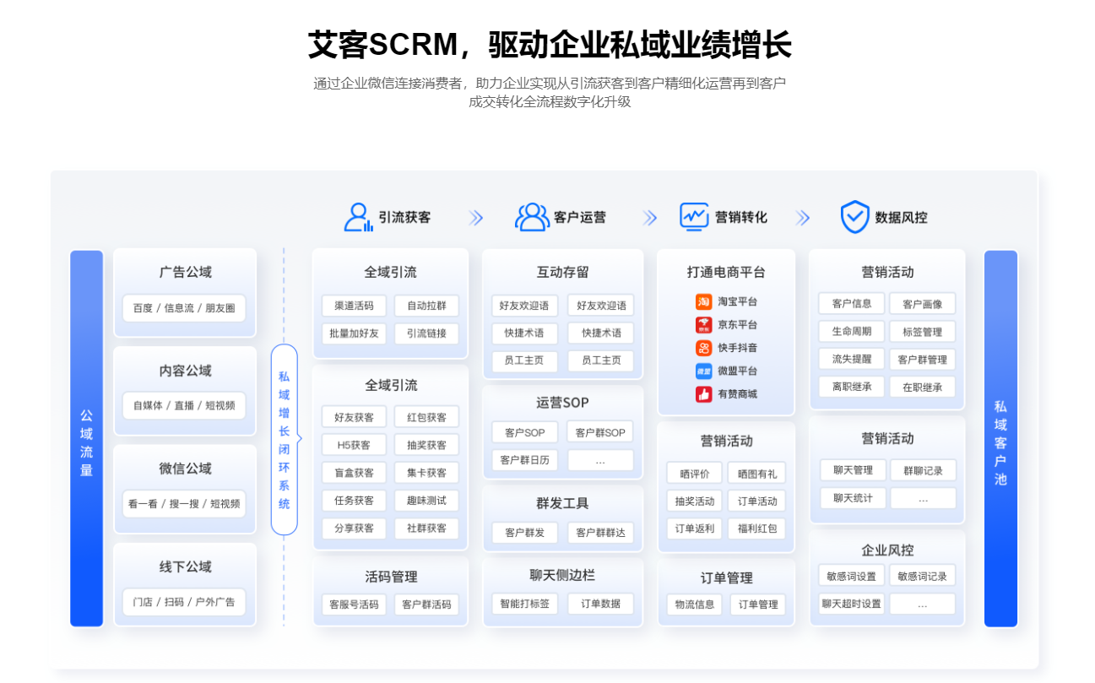Click the 客户运营 two-people icon
The image size is (1095, 683).
532,217
